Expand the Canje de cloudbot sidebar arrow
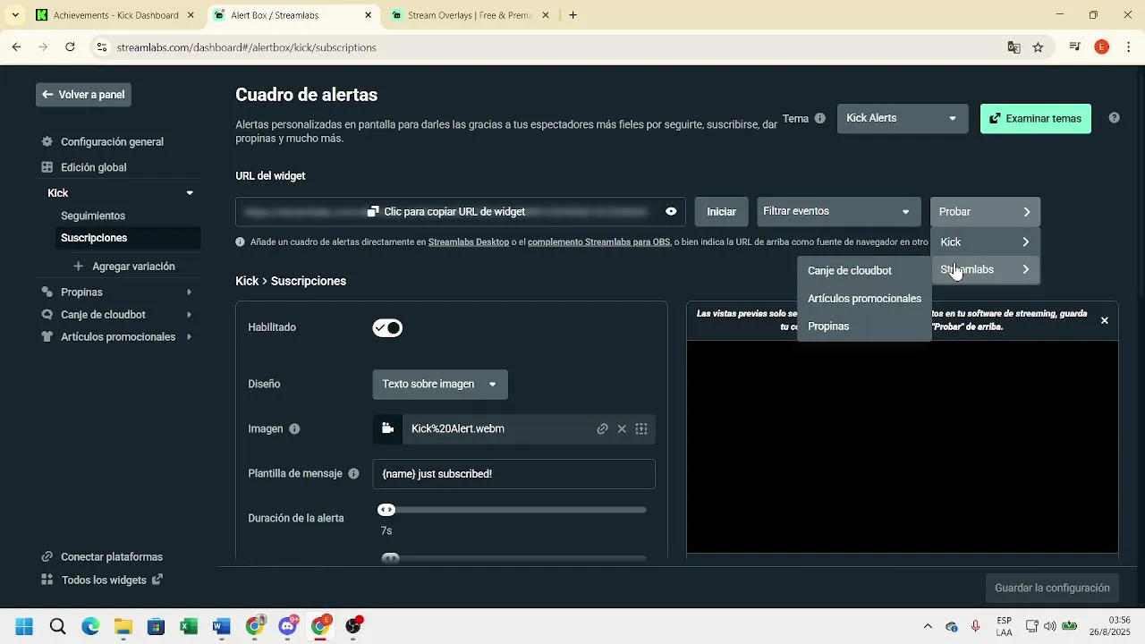1145x644 pixels. [x=189, y=315]
